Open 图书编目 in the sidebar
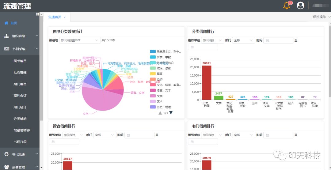Viewport: 331px width, 170px height. (x=20, y=61)
